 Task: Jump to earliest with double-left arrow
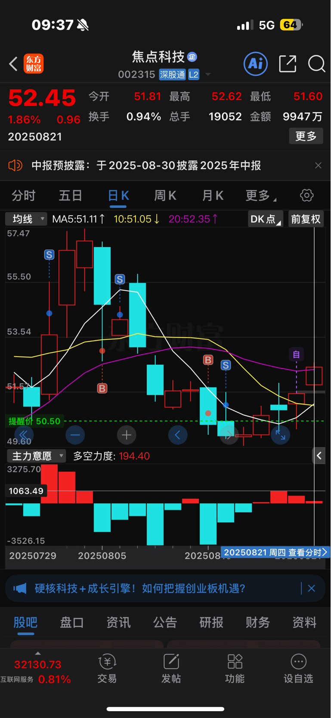24,435
